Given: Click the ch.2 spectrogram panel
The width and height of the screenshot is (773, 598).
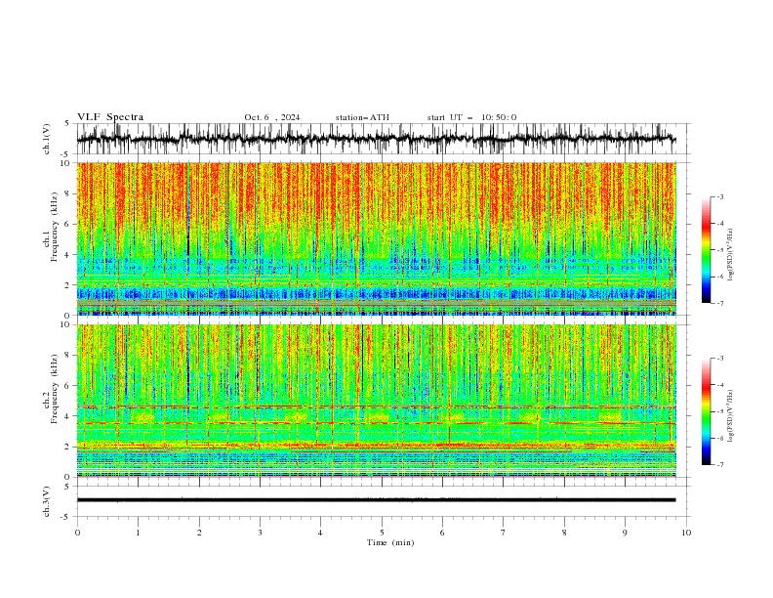Looking at the screenshot, I should coord(376,401).
